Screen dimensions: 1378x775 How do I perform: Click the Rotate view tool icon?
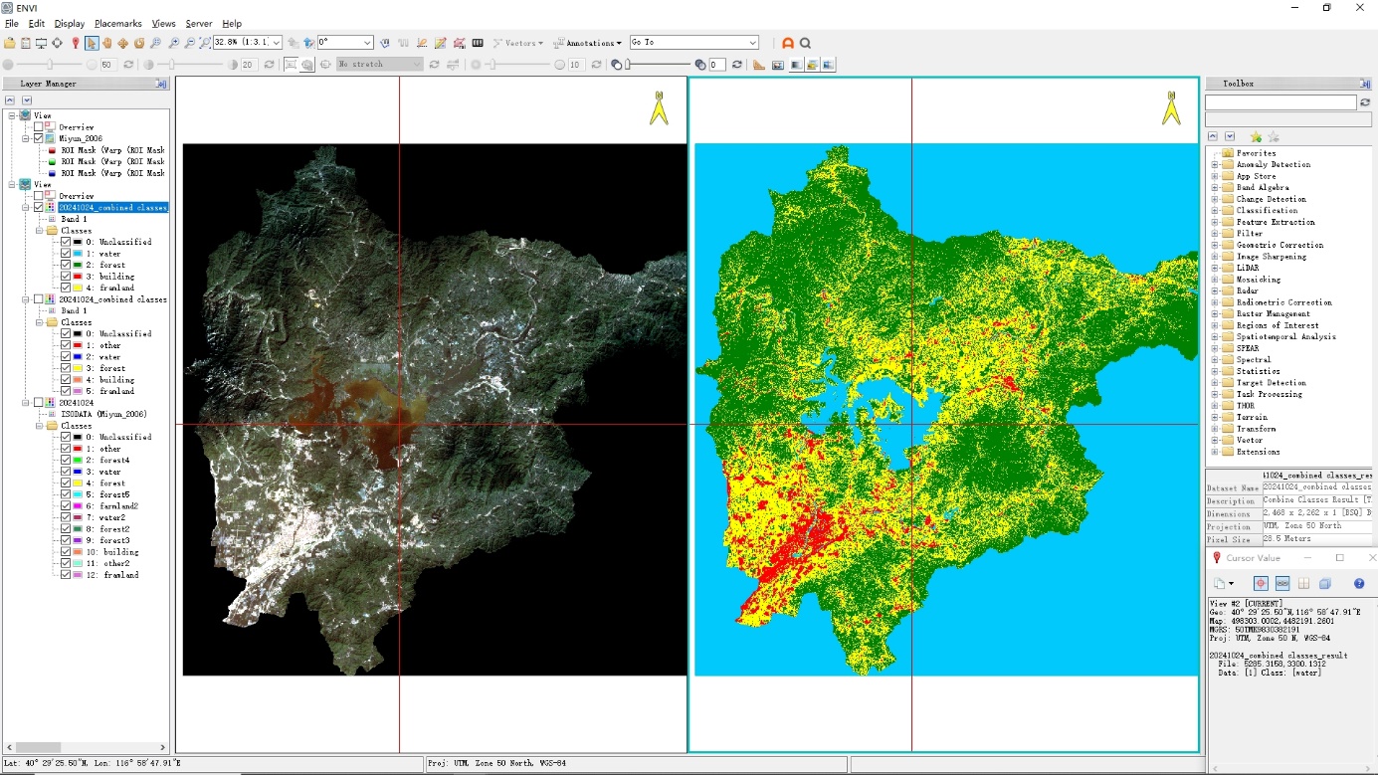click(139, 43)
